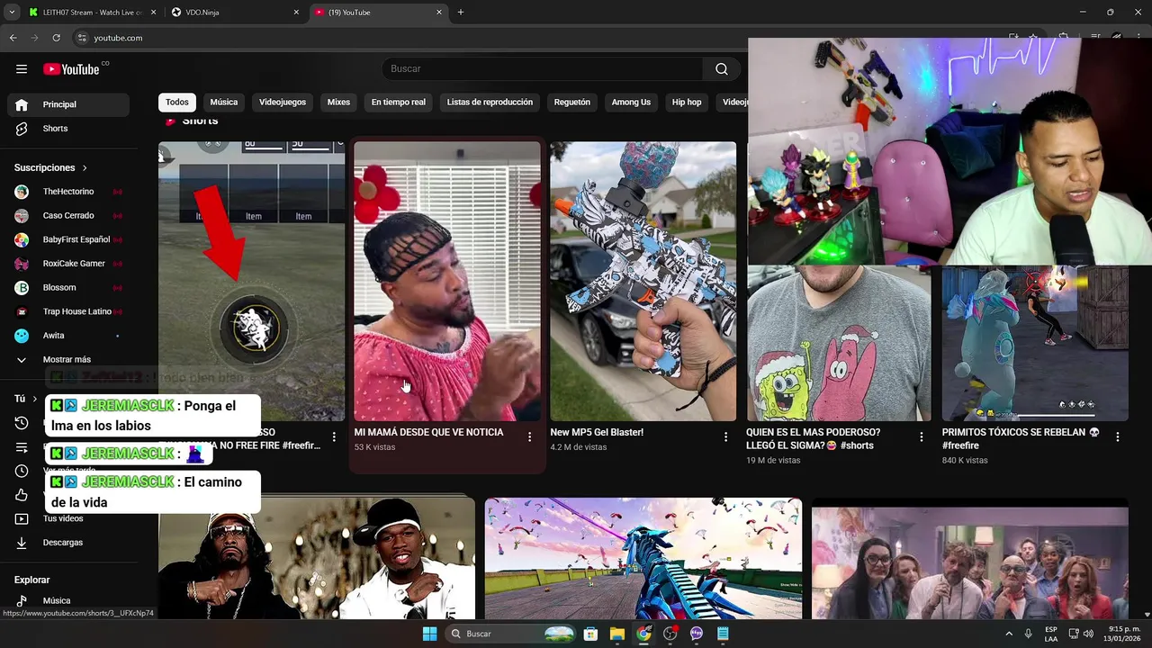Open BabyFirst Español channel subscription
This screenshot has height=648, width=1152.
68,239
